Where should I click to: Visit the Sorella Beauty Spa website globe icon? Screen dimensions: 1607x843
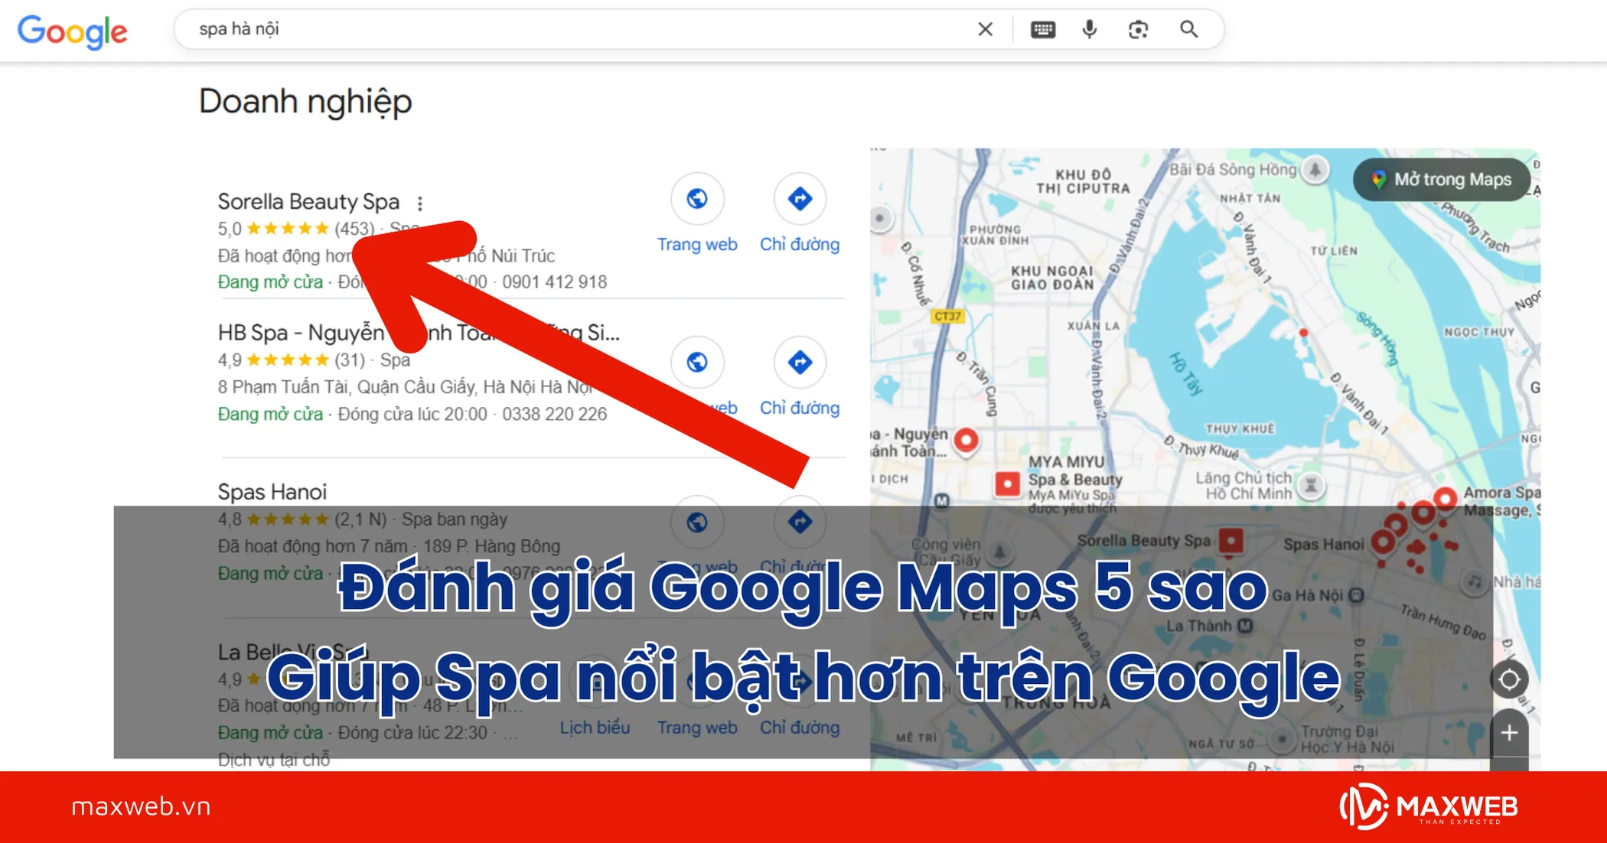coord(697,199)
